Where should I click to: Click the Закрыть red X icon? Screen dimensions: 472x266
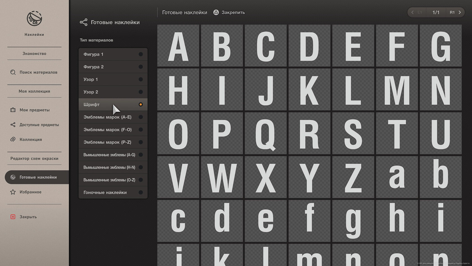[x=13, y=217]
